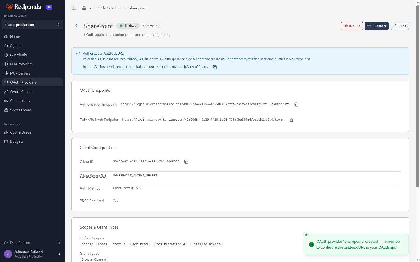Screen dimensions: 420x262
Task: Select the offline_access scope tag
Action: [x=207, y=244]
